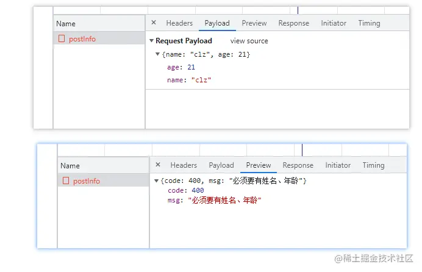Select the Preview tab in the lower panel
This screenshot has height=272, width=422.
tap(259, 165)
